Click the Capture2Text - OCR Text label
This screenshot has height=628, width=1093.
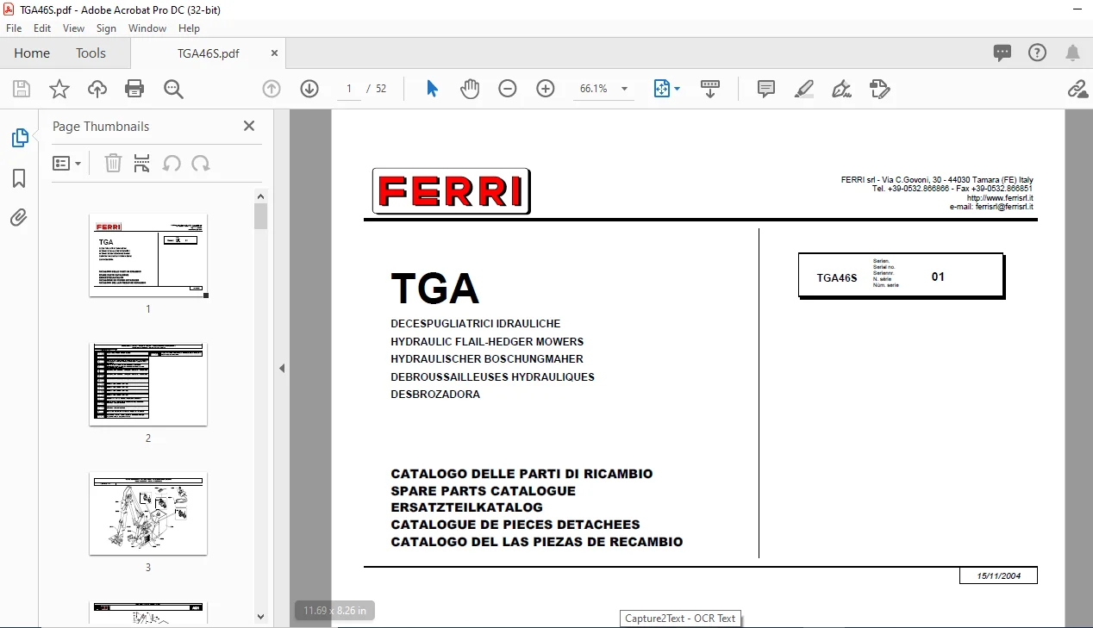pos(680,618)
